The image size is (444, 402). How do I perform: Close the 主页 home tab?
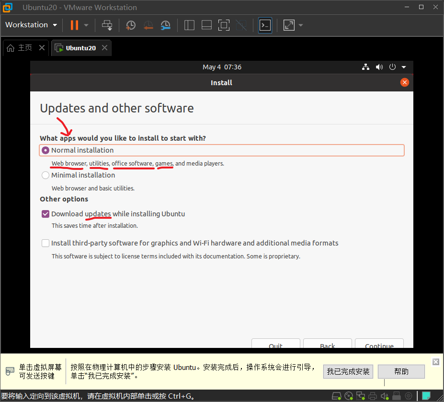tap(42, 47)
